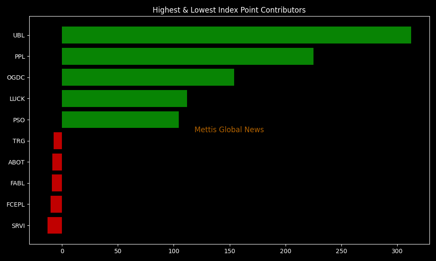Click the 'ABOT' axis label
Viewport: 436px width, 261px height.
(17, 163)
